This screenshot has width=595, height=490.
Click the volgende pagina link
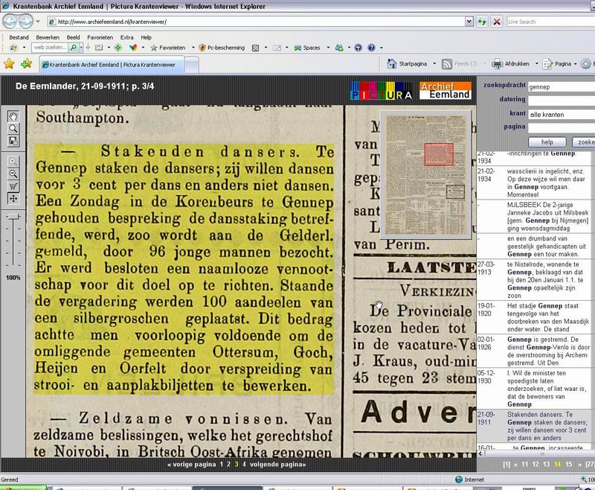[x=277, y=464]
